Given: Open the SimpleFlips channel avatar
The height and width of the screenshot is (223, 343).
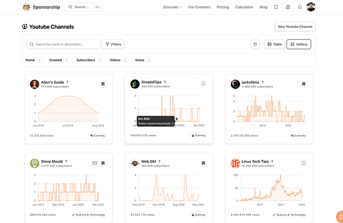Looking at the screenshot, I should click(135, 84).
